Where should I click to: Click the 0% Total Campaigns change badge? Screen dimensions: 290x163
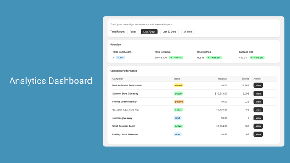tap(121, 58)
